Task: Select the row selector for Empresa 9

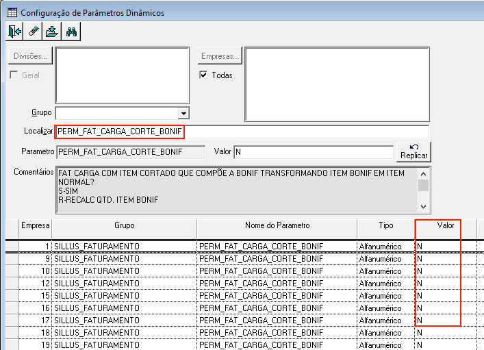Action: click(12, 258)
